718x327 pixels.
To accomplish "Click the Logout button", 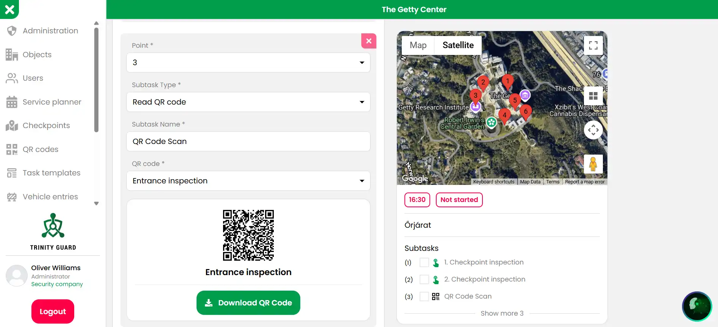I will [x=53, y=311].
